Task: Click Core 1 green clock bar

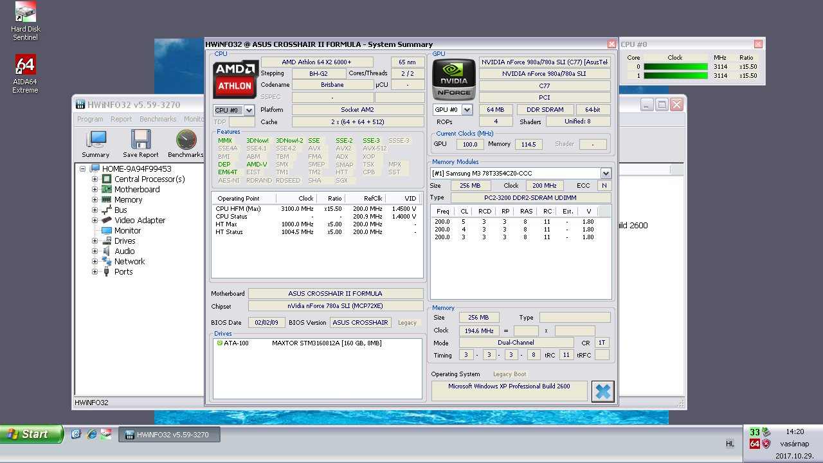Action: 675,75
